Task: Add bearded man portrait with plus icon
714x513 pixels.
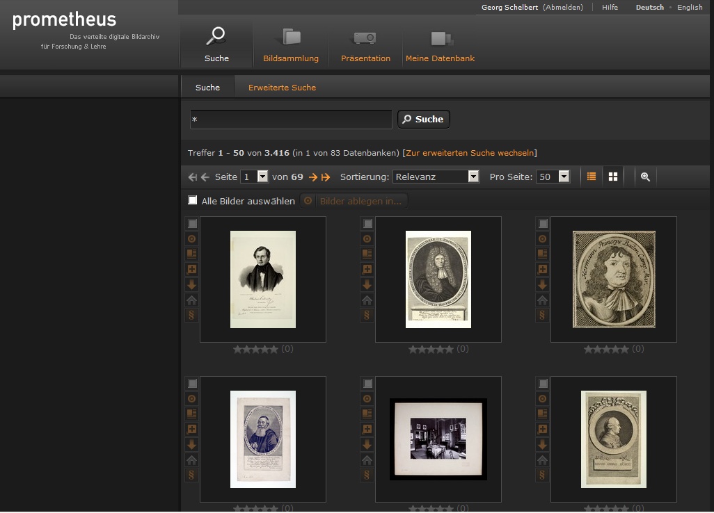Action: (x=191, y=429)
